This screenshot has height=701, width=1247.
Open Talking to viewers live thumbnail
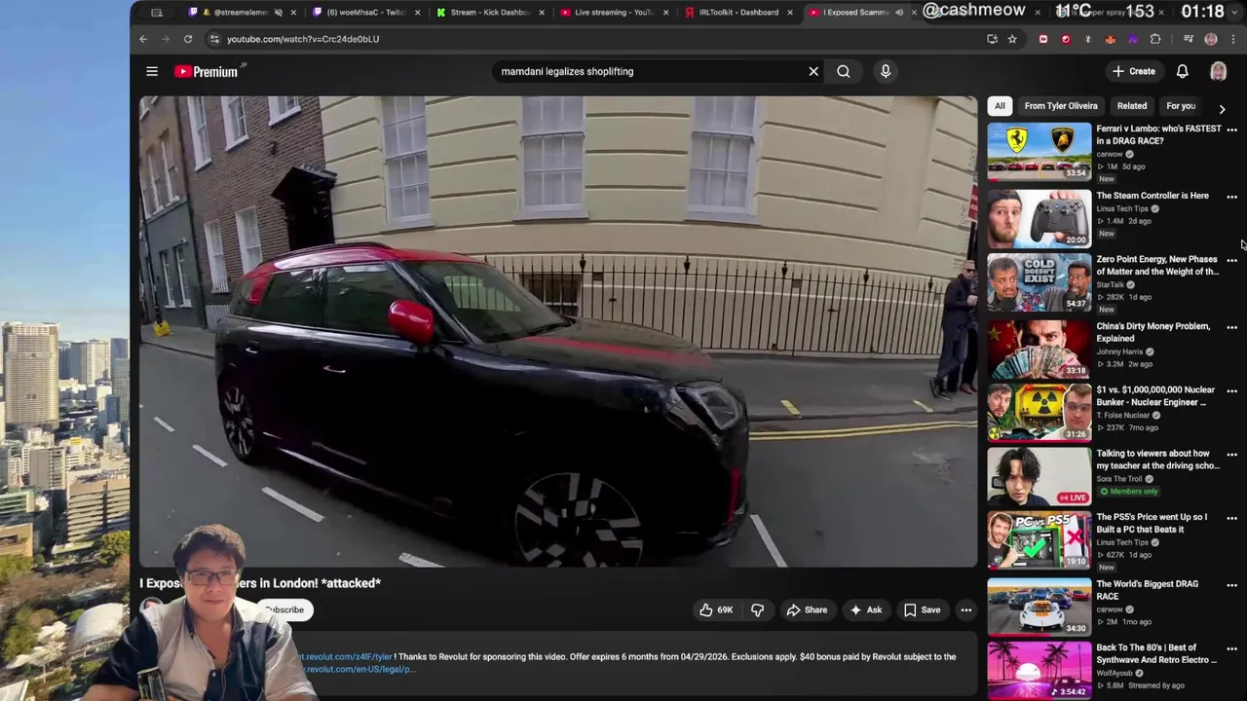point(1039,476)
